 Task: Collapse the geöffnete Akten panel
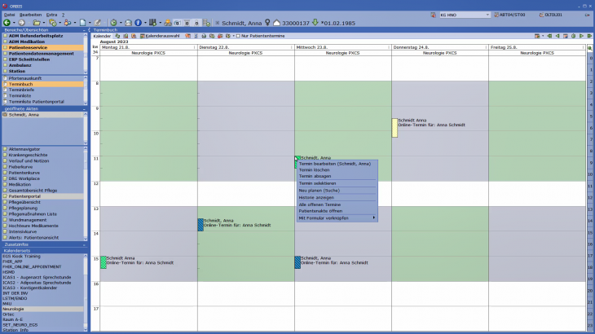[x=85, y=108]
